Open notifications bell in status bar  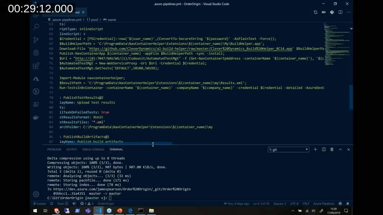click(x=347, y=203)
